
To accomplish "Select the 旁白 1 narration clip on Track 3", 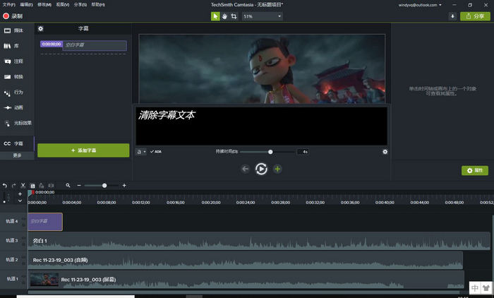I will (259, 241).
